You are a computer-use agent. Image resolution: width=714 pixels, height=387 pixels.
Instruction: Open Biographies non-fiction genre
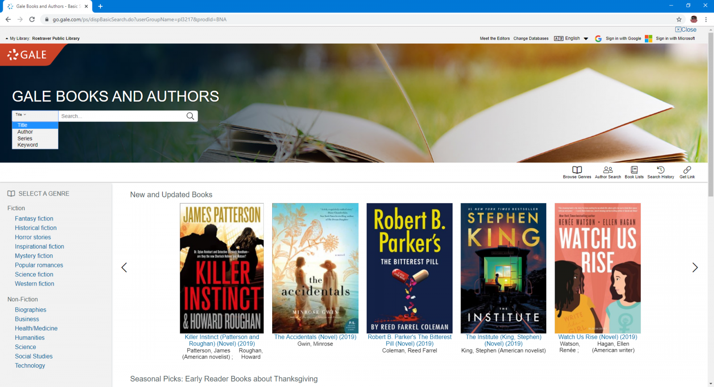click(30, 310)
